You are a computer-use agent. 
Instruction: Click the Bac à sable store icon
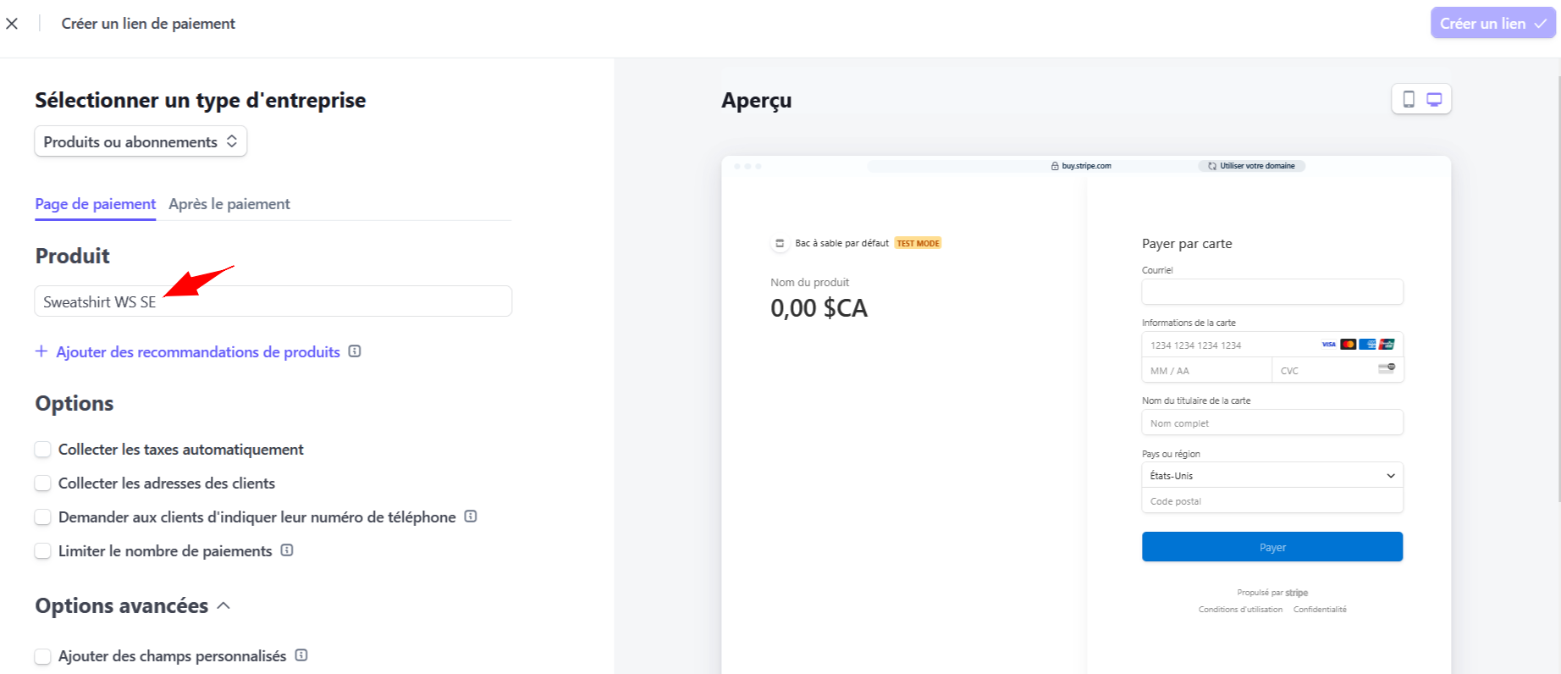click(780, 243)
